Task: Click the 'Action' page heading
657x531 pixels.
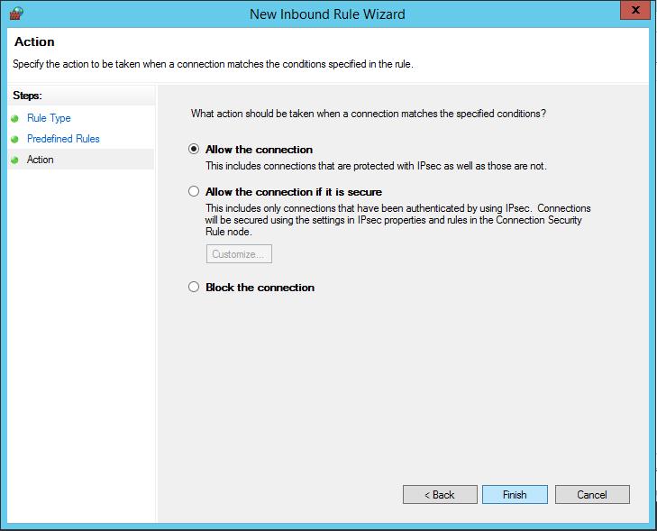Action: coord(33,41)
